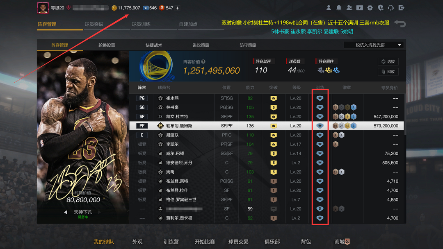Viewport: 443px width, 249px height.
Task: Click the 回收 button
Action: (388, 72)
